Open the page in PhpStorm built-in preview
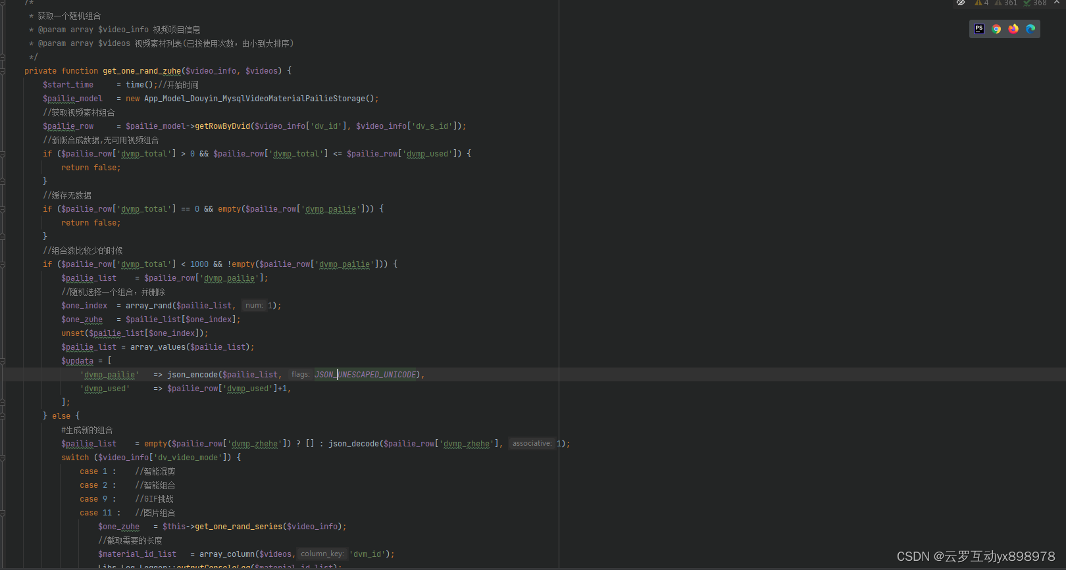The image size is (1066, 570). 979,29
